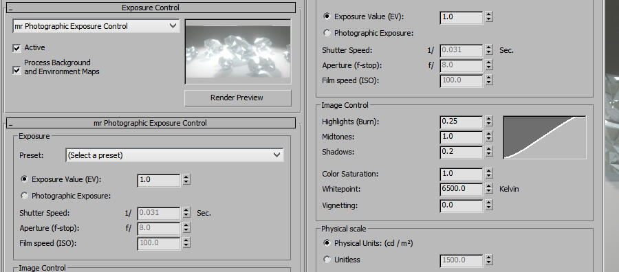Click spinner arrows beside Midtones value
This screenshot has width=619, height=272.
click(x=489, y=137)
